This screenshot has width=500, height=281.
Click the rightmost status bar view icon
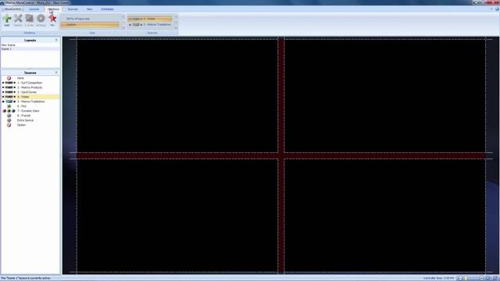point(495,278)
